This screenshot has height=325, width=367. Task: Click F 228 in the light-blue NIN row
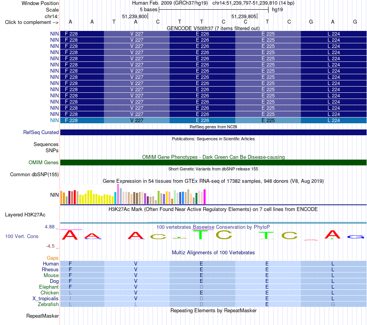coord(71,120)
